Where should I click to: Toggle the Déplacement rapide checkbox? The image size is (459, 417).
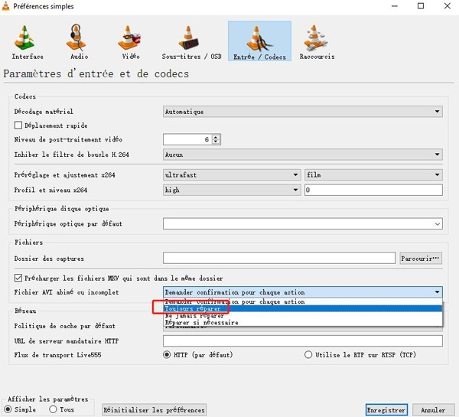(x=18, y=125)
